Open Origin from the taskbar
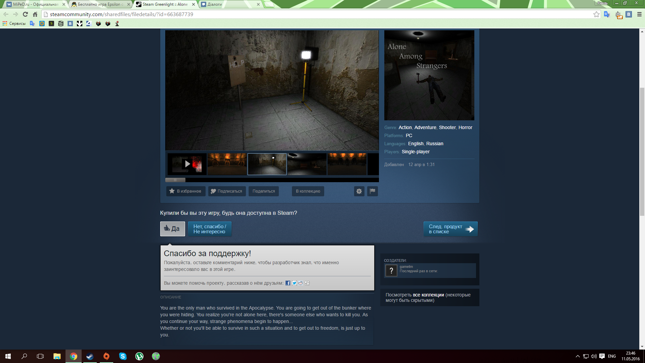Screen dimensions: 645x363 pyautogui.click(x=106, y=356)
